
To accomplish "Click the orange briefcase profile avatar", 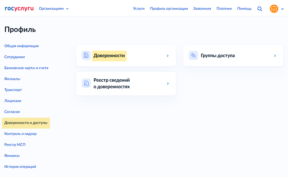I will click(x=274, y=9).
